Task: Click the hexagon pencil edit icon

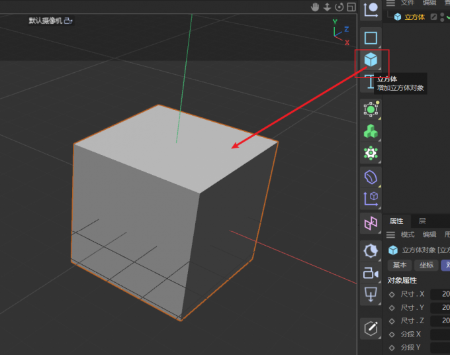Action: (x=371, y=329)
